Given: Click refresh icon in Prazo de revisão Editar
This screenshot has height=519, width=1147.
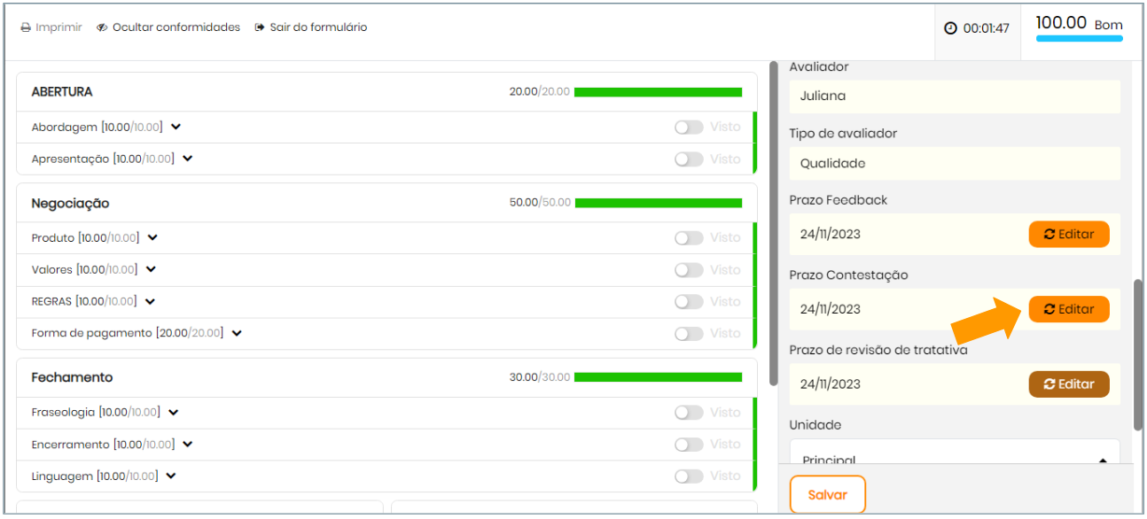Looking at the screenshot, I should pyautogui.click(x=1049, y=384).
